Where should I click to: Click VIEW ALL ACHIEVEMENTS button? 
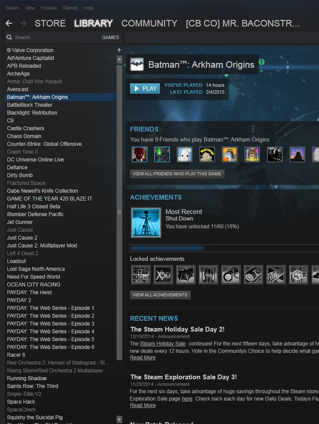[x=160, y=295]
